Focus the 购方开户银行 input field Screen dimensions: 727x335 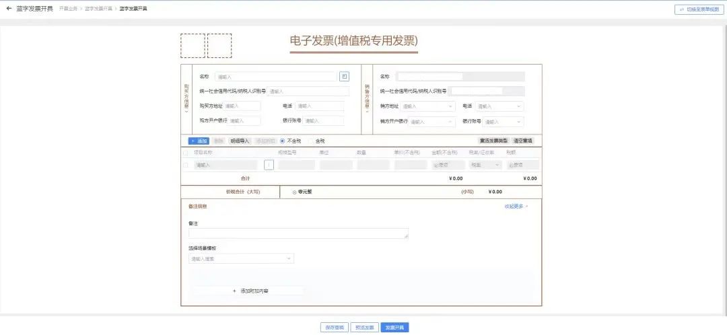244,121
